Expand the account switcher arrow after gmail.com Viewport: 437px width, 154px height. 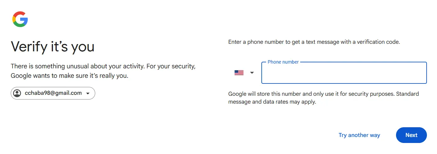click(88, 94)
